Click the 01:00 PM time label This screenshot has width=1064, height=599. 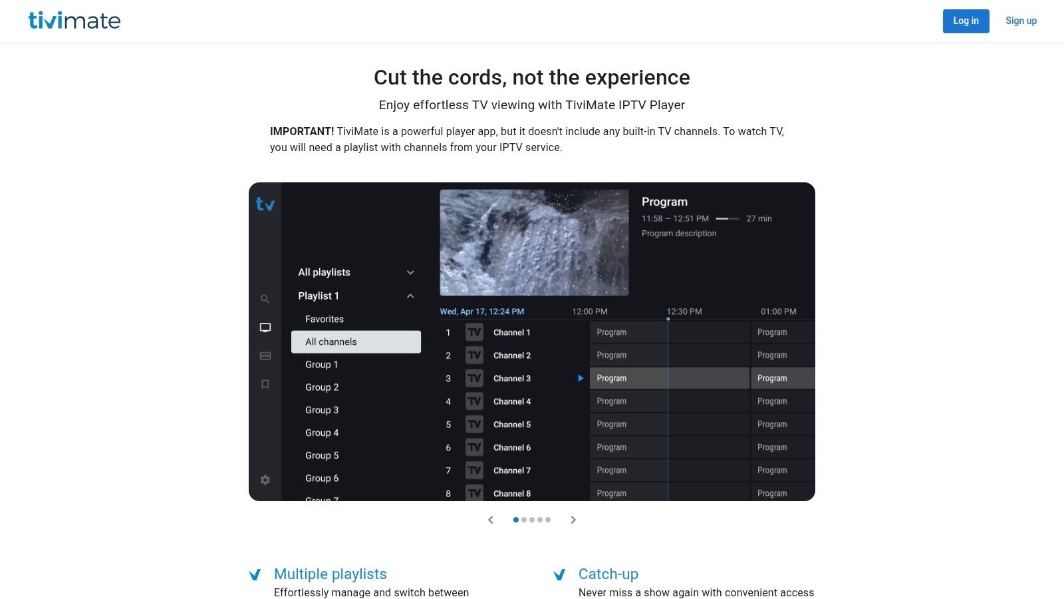(779, 311)
